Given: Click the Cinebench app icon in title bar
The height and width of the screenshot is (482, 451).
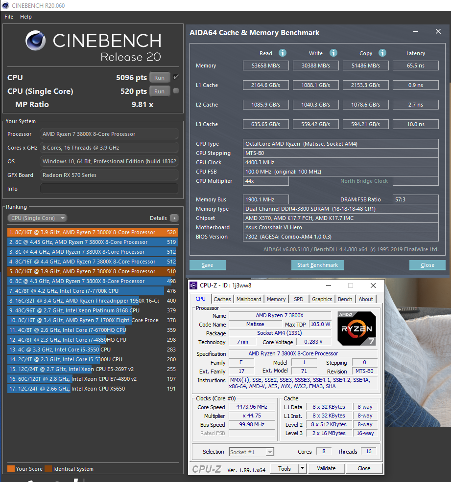Looking at the screenshot, I should point(6,5).
